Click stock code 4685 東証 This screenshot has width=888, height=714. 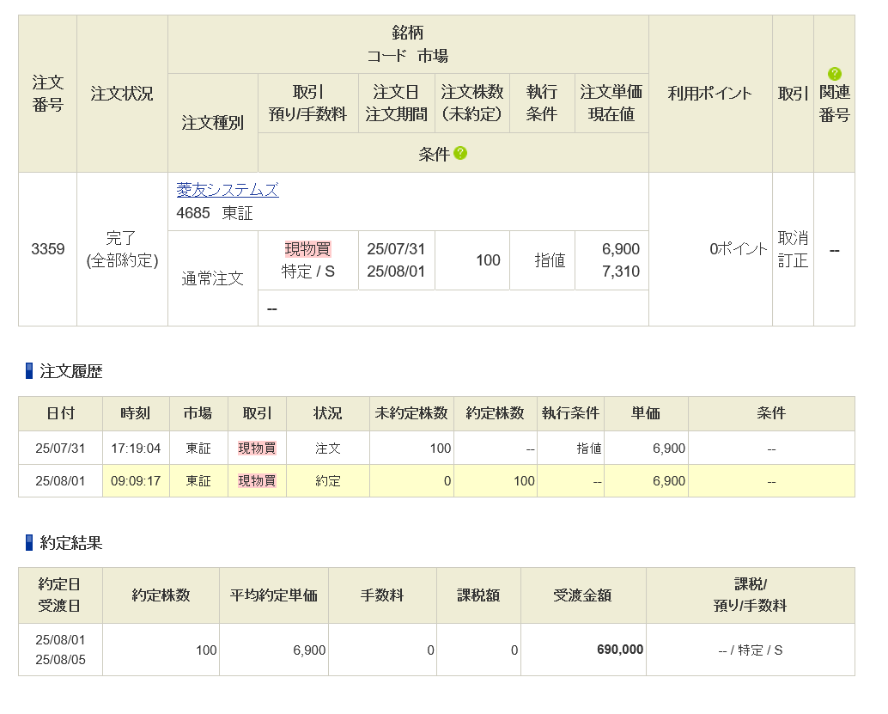coord(215,213)
